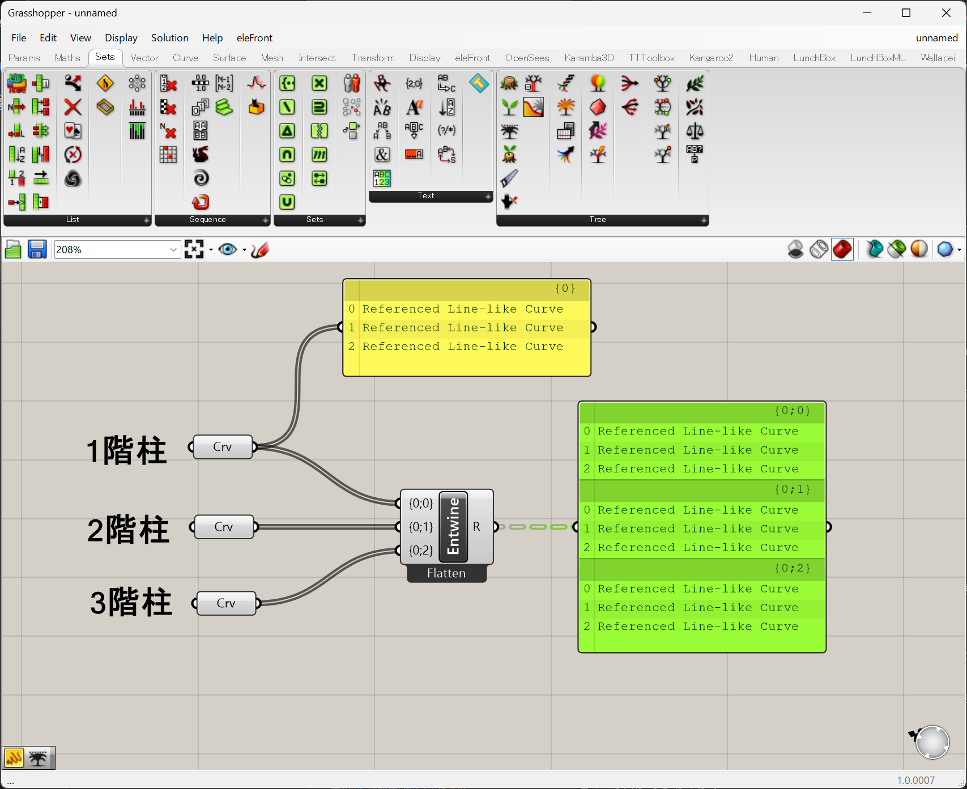Select the Sketch pencil tool

pyautogui.click(x=259, y=249)
